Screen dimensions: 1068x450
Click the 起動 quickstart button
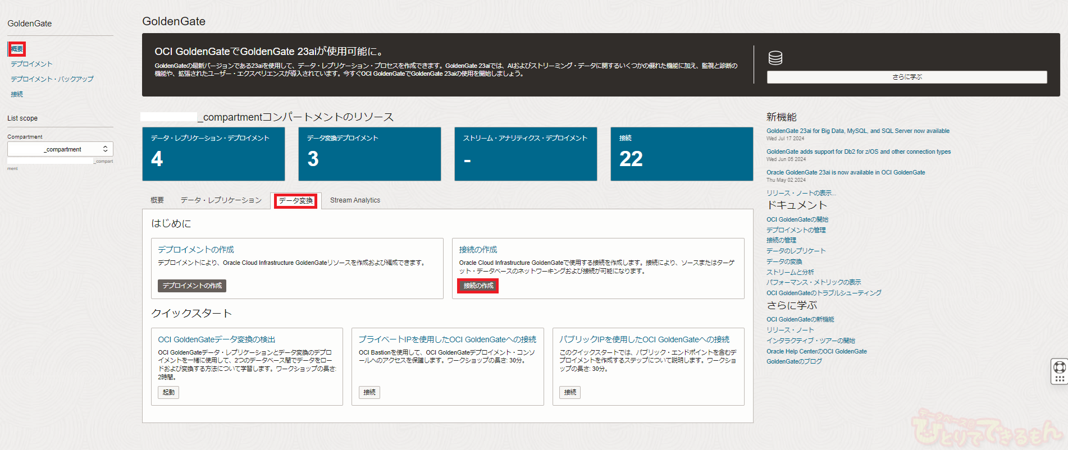tap(168, 392)
